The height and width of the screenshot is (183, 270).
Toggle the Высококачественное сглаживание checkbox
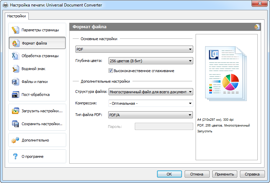click(x=111, y=71)
